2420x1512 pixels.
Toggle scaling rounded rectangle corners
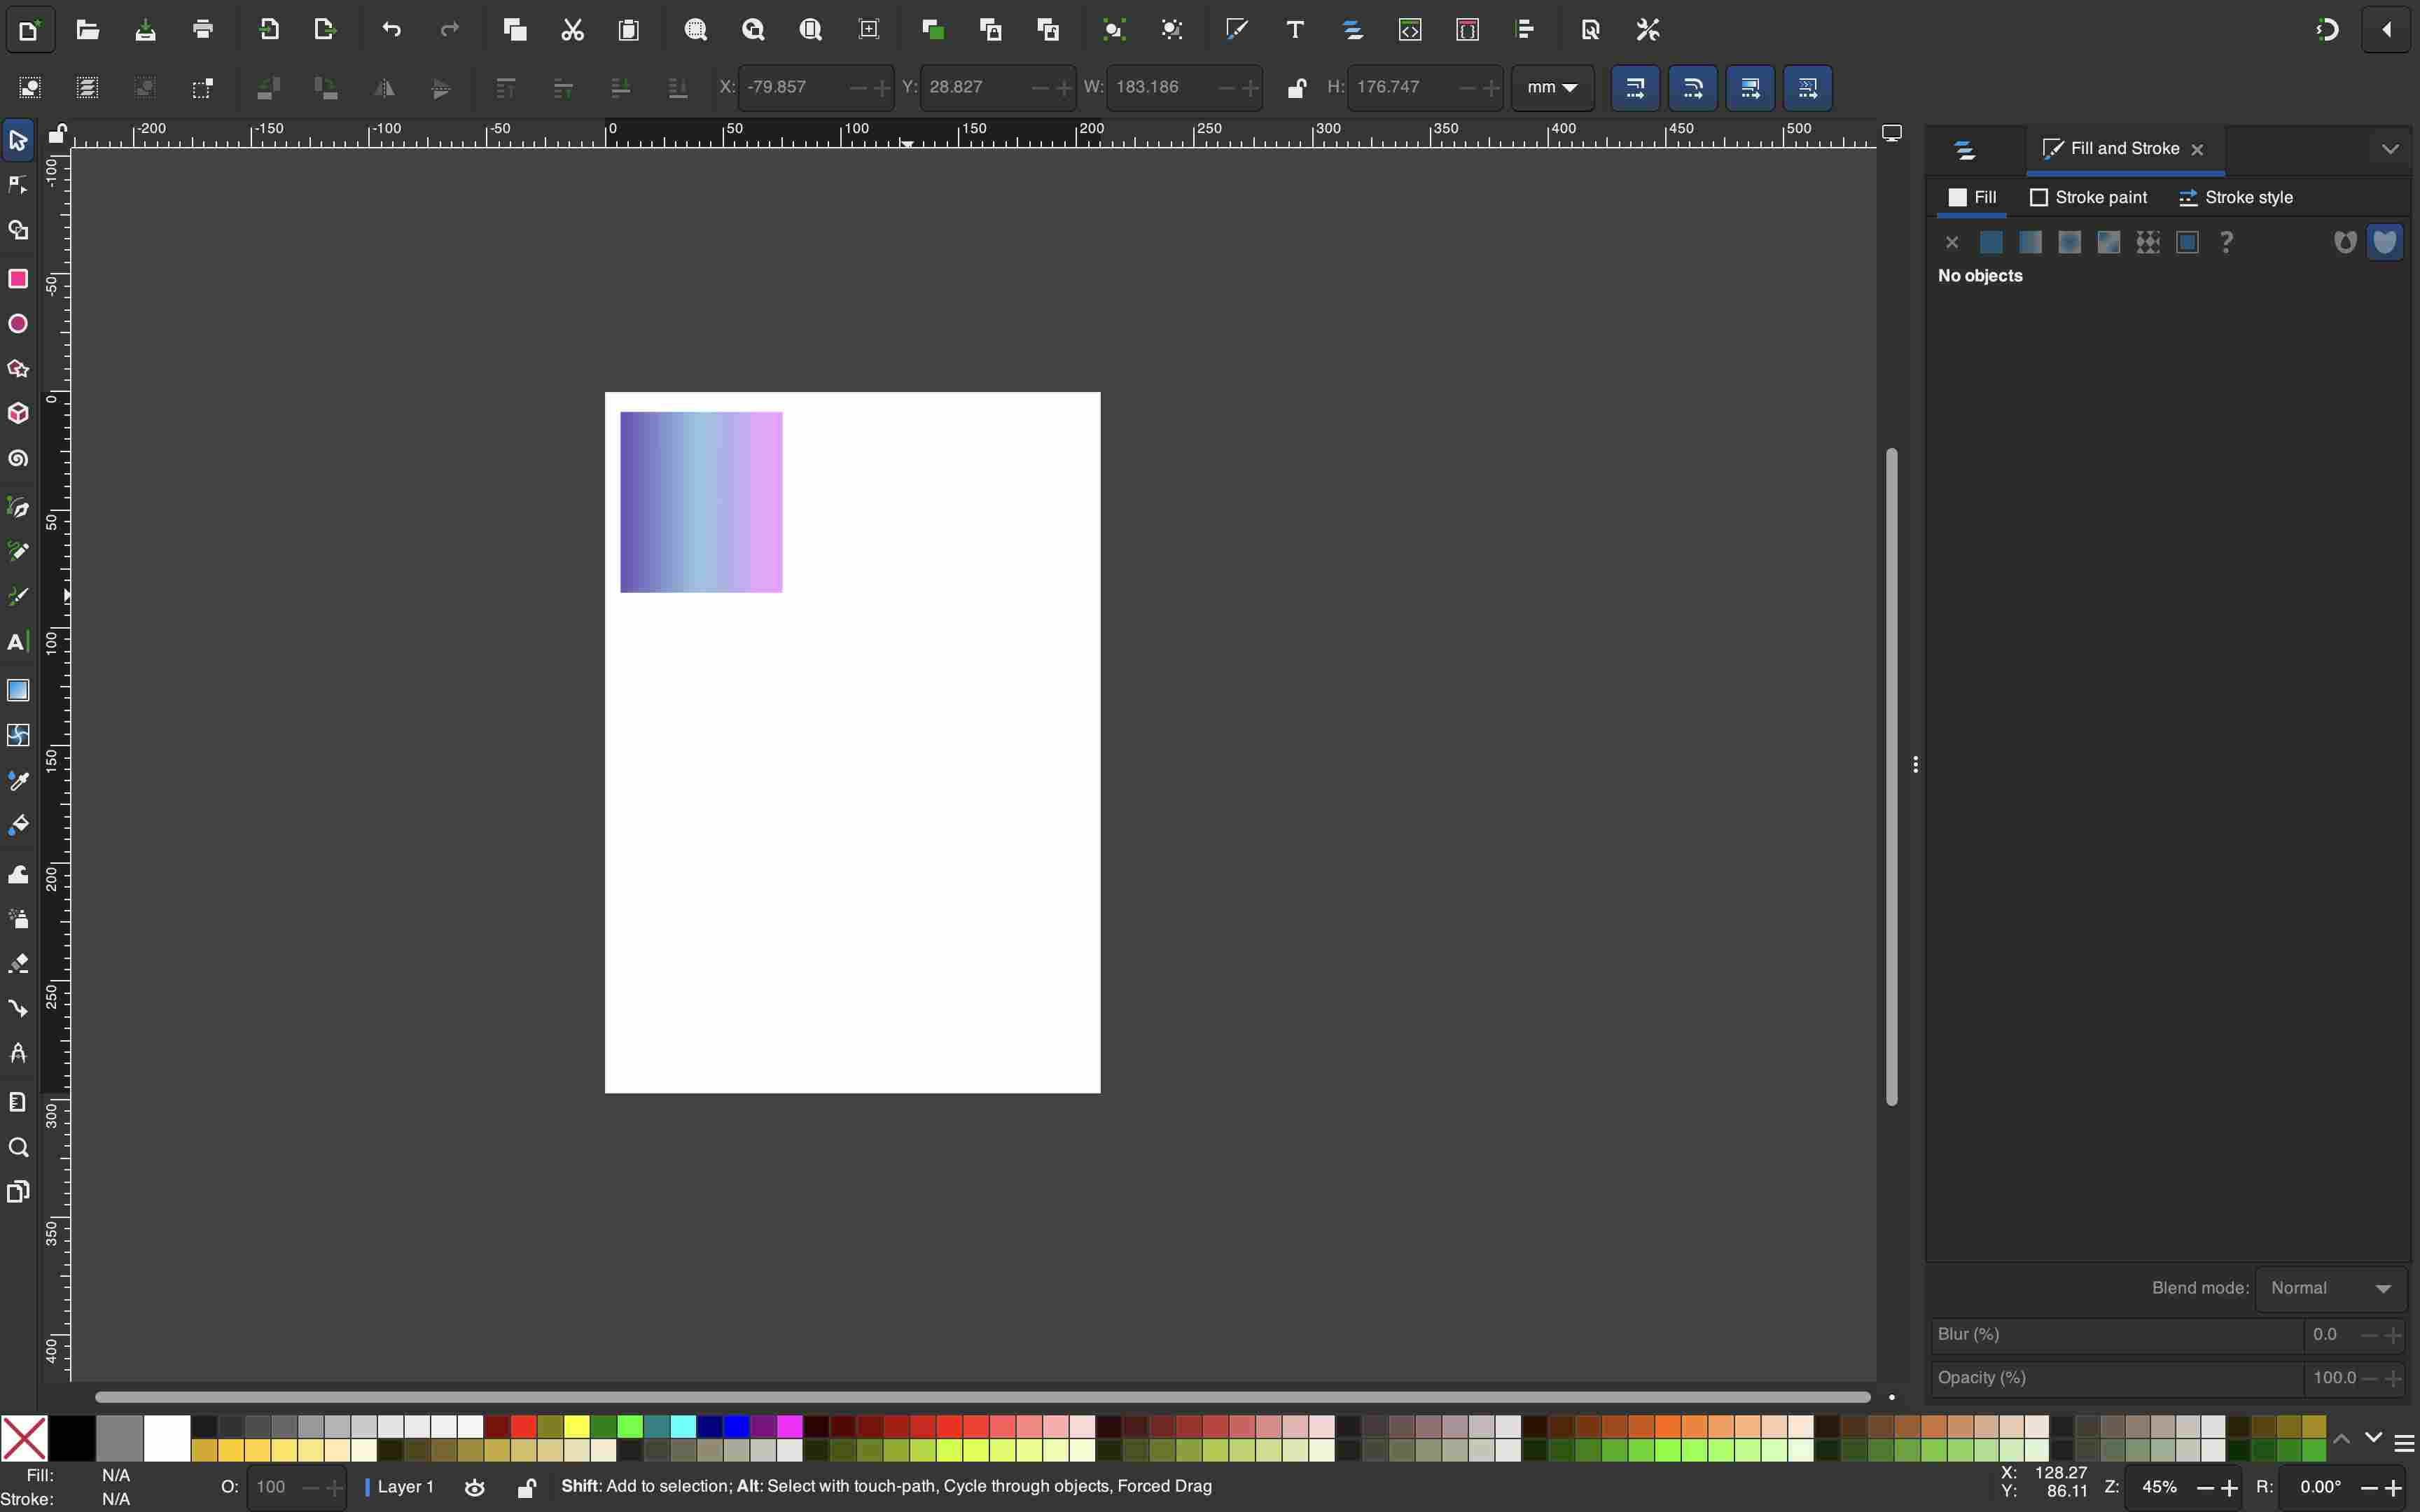pyautogui.click(x=1693, y=88)
